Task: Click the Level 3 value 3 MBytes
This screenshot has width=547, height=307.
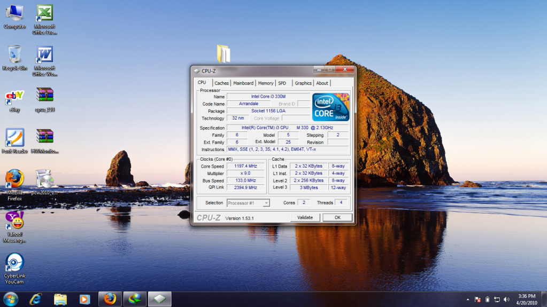Action: pos(309,187)
